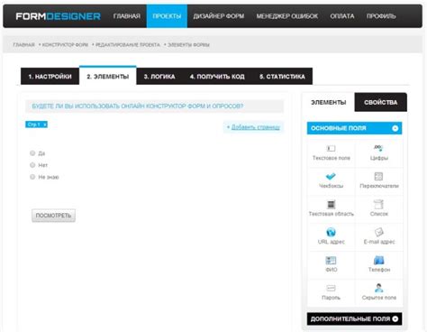427x332 pixels.
Task: Switch to 4. Получить код tab
Action: click(x=217, y=77)
